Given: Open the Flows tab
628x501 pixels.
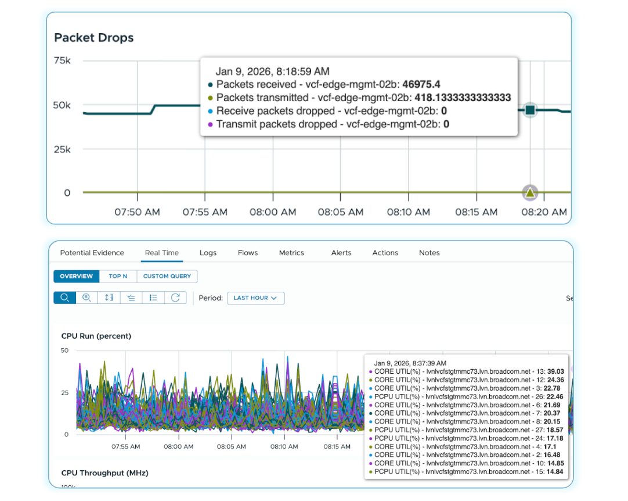Looking at the screenshot, I should [x=247, y=253].
